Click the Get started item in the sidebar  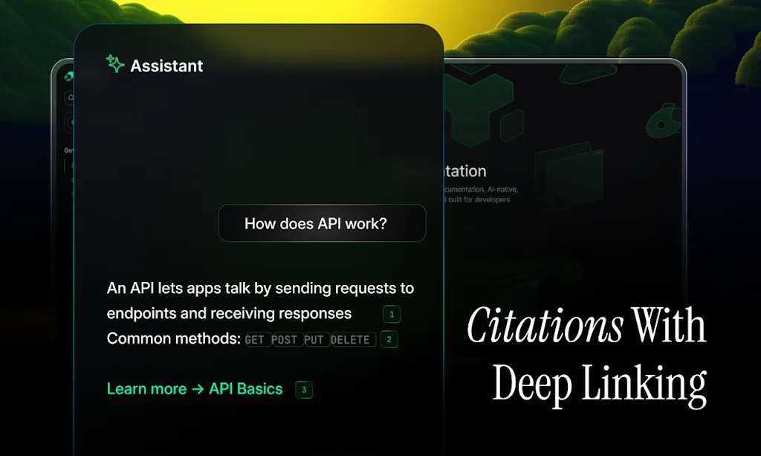pos(69,149)
